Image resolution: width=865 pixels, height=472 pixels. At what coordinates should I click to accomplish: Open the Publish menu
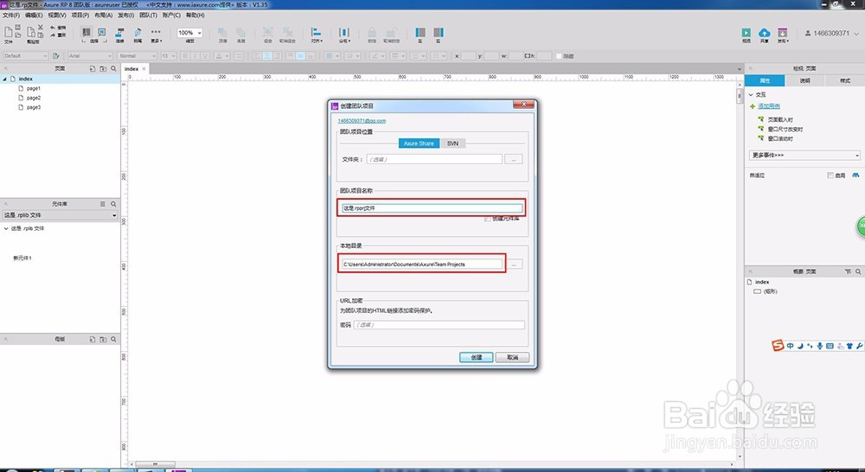point(126,15)
